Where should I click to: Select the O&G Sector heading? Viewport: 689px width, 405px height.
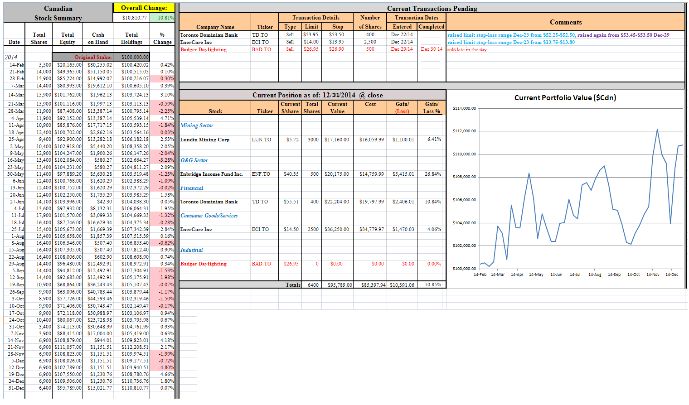(194, 160)
